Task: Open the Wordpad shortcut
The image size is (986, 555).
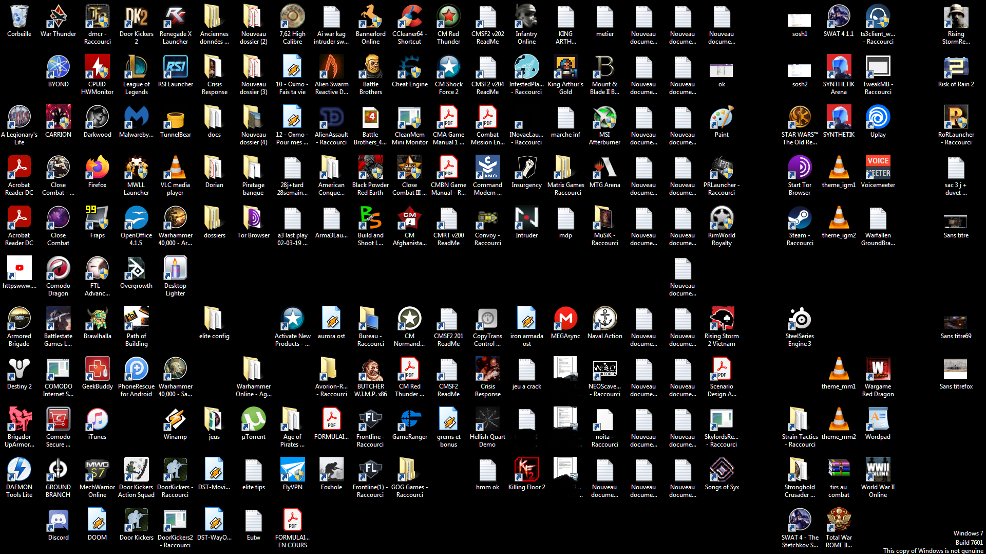Action: pyautogui.click(x=878, y=423)
